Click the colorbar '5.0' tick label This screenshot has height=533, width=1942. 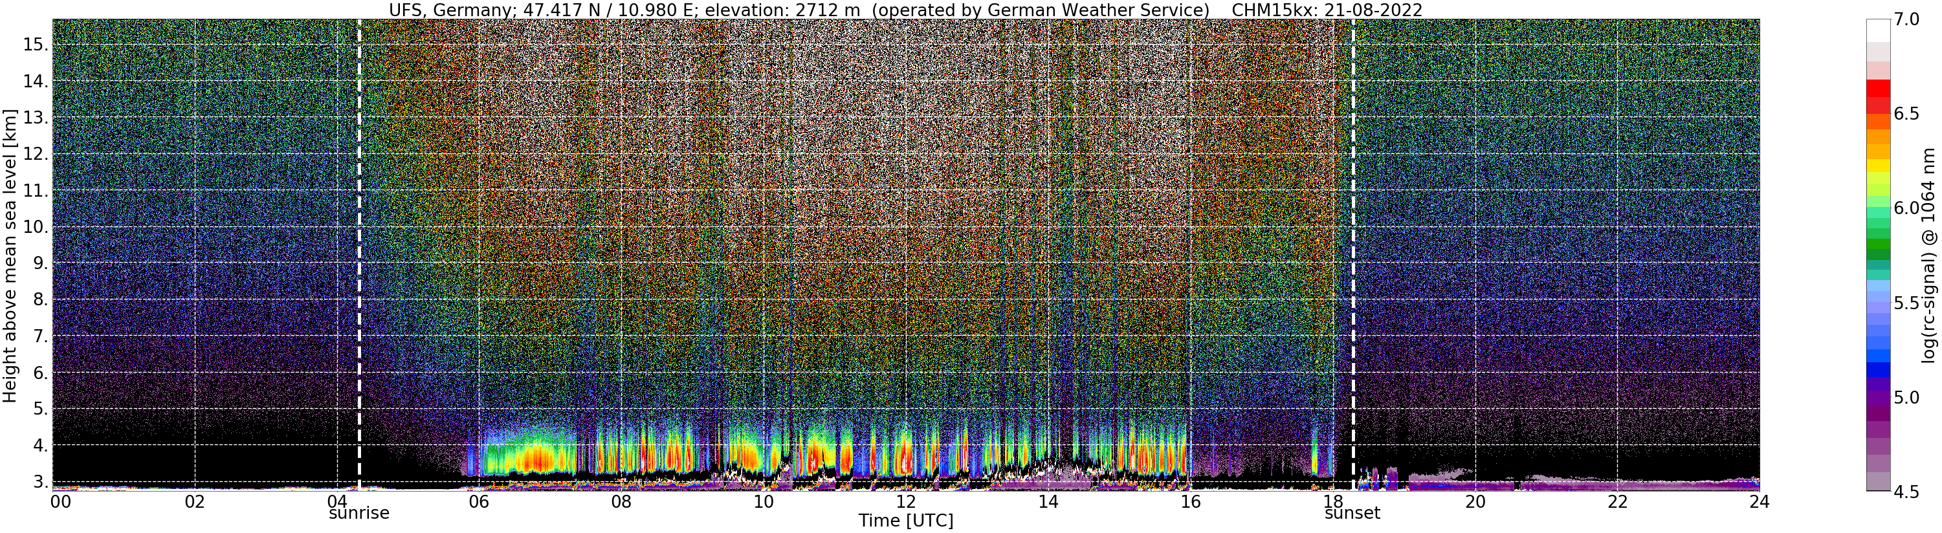click(x=1907, y=397)
